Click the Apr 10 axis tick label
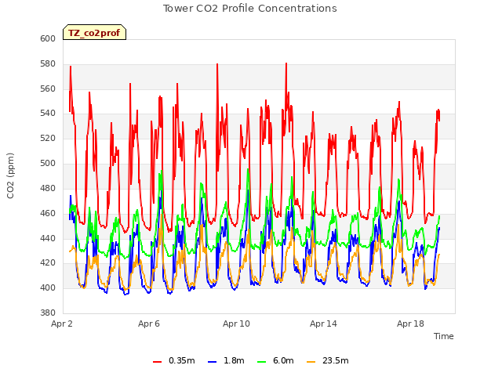 pyautogui.click(x=236, y=324)
